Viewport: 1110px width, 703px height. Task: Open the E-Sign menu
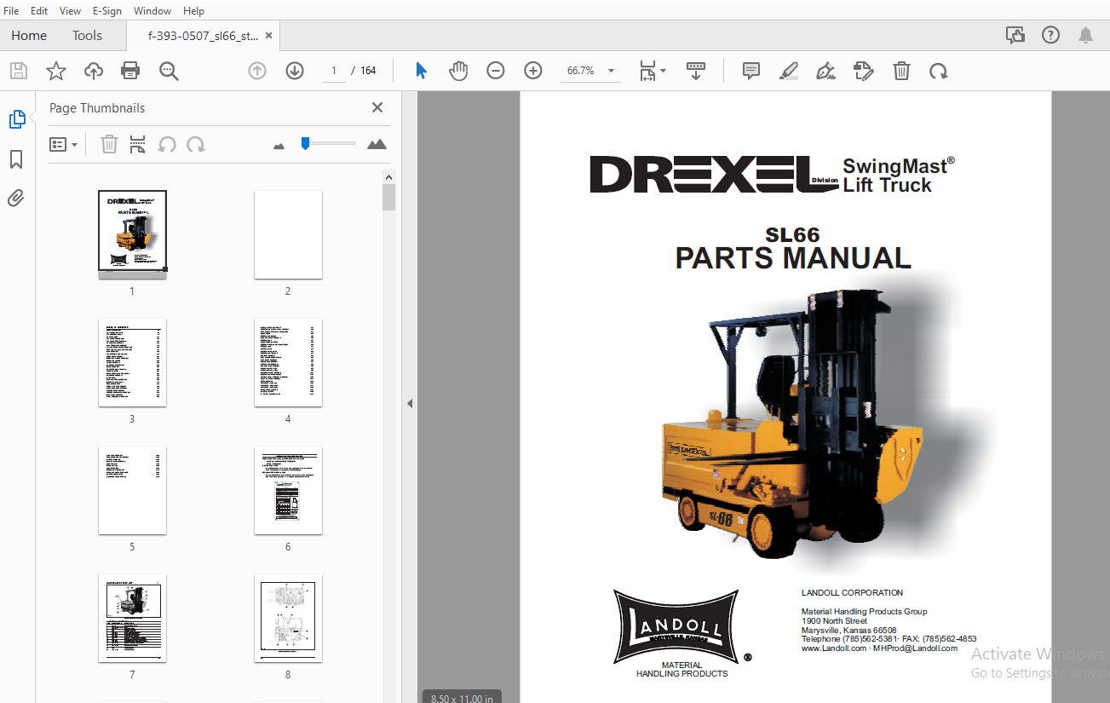(107, 10)
